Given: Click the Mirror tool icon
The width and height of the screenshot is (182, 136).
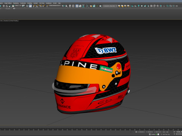Looking at the screenshot, I should pos(63,6).
